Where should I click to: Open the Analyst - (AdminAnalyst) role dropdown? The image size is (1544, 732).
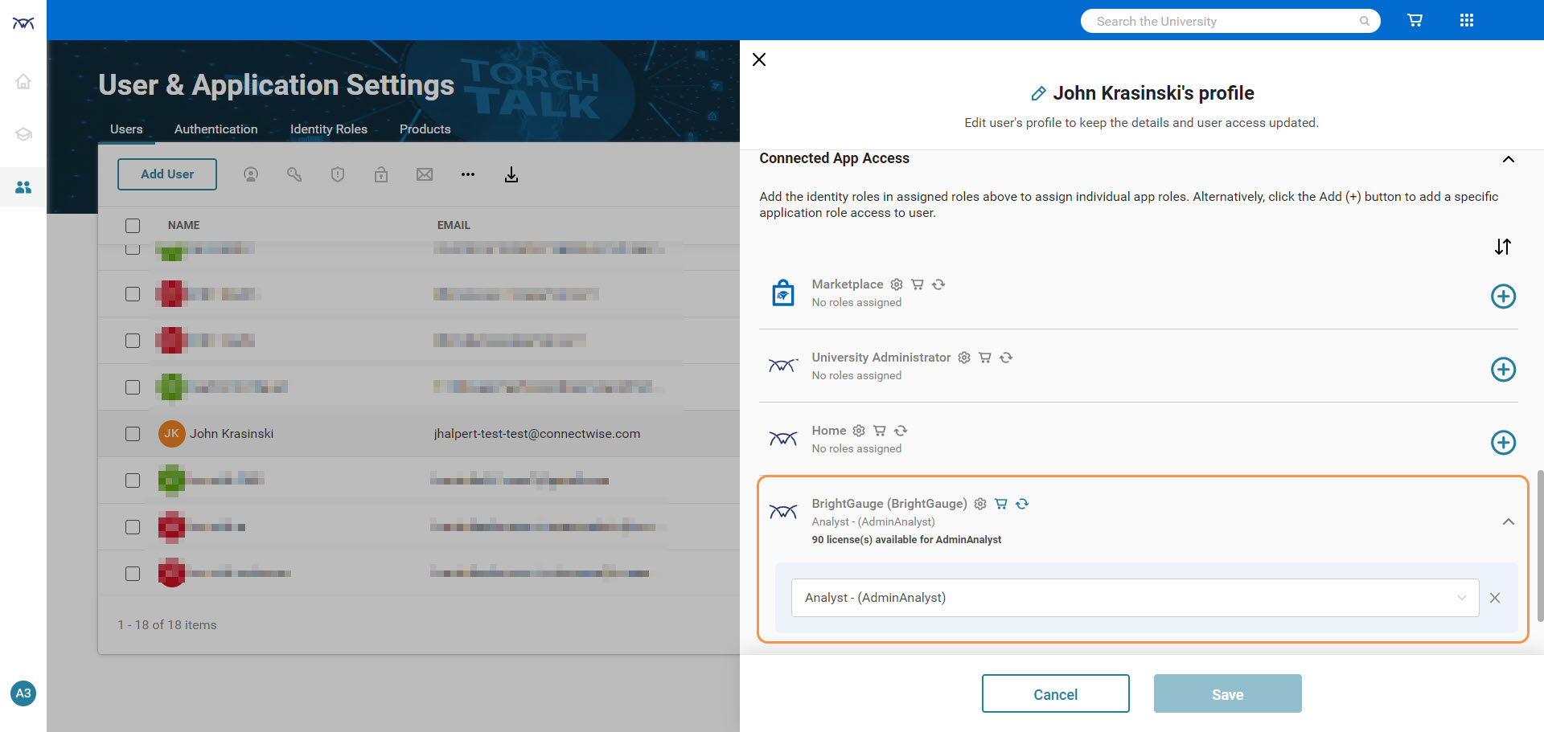pyautogui.click(x=1134, y=598)
